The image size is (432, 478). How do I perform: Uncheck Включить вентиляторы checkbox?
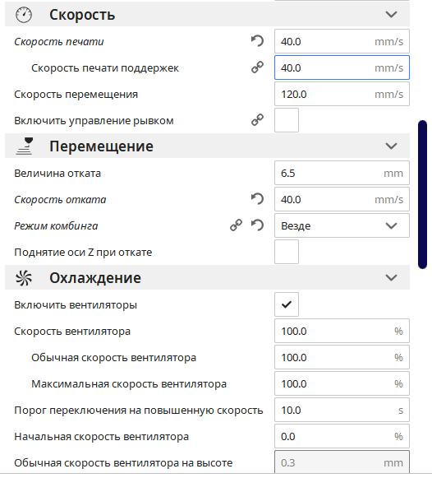[x=287, y=304]
